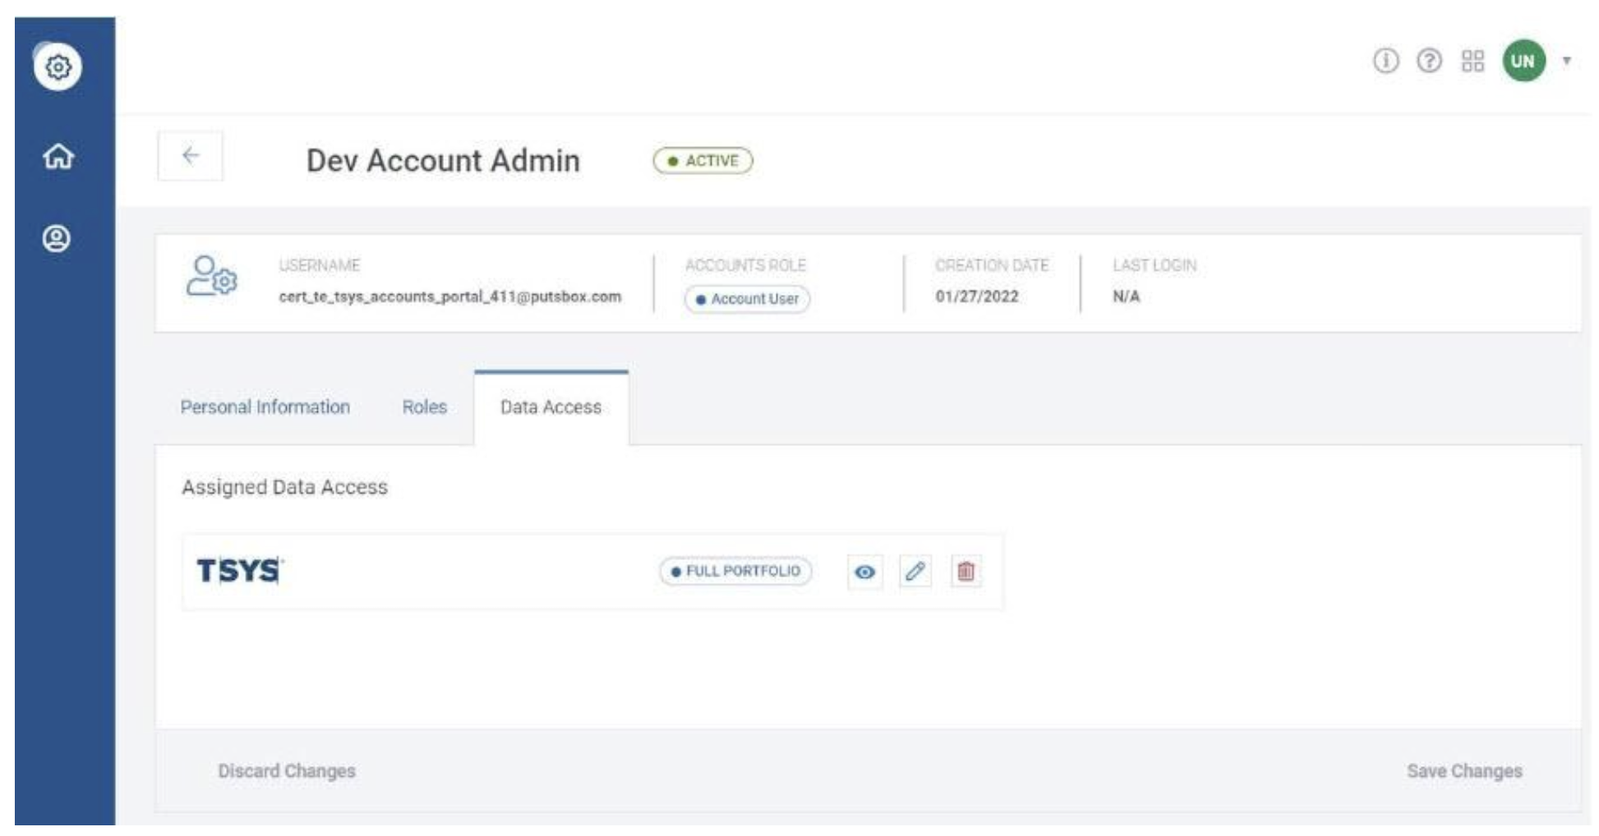Open the information icon in header
The image size is (1599, 836).
1385,61
